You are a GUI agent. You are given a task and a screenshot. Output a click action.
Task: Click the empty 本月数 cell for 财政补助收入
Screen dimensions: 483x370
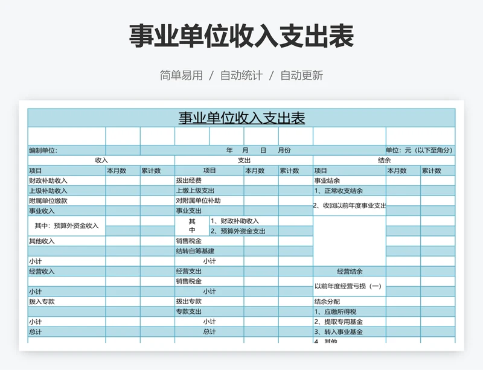[123, 180]
